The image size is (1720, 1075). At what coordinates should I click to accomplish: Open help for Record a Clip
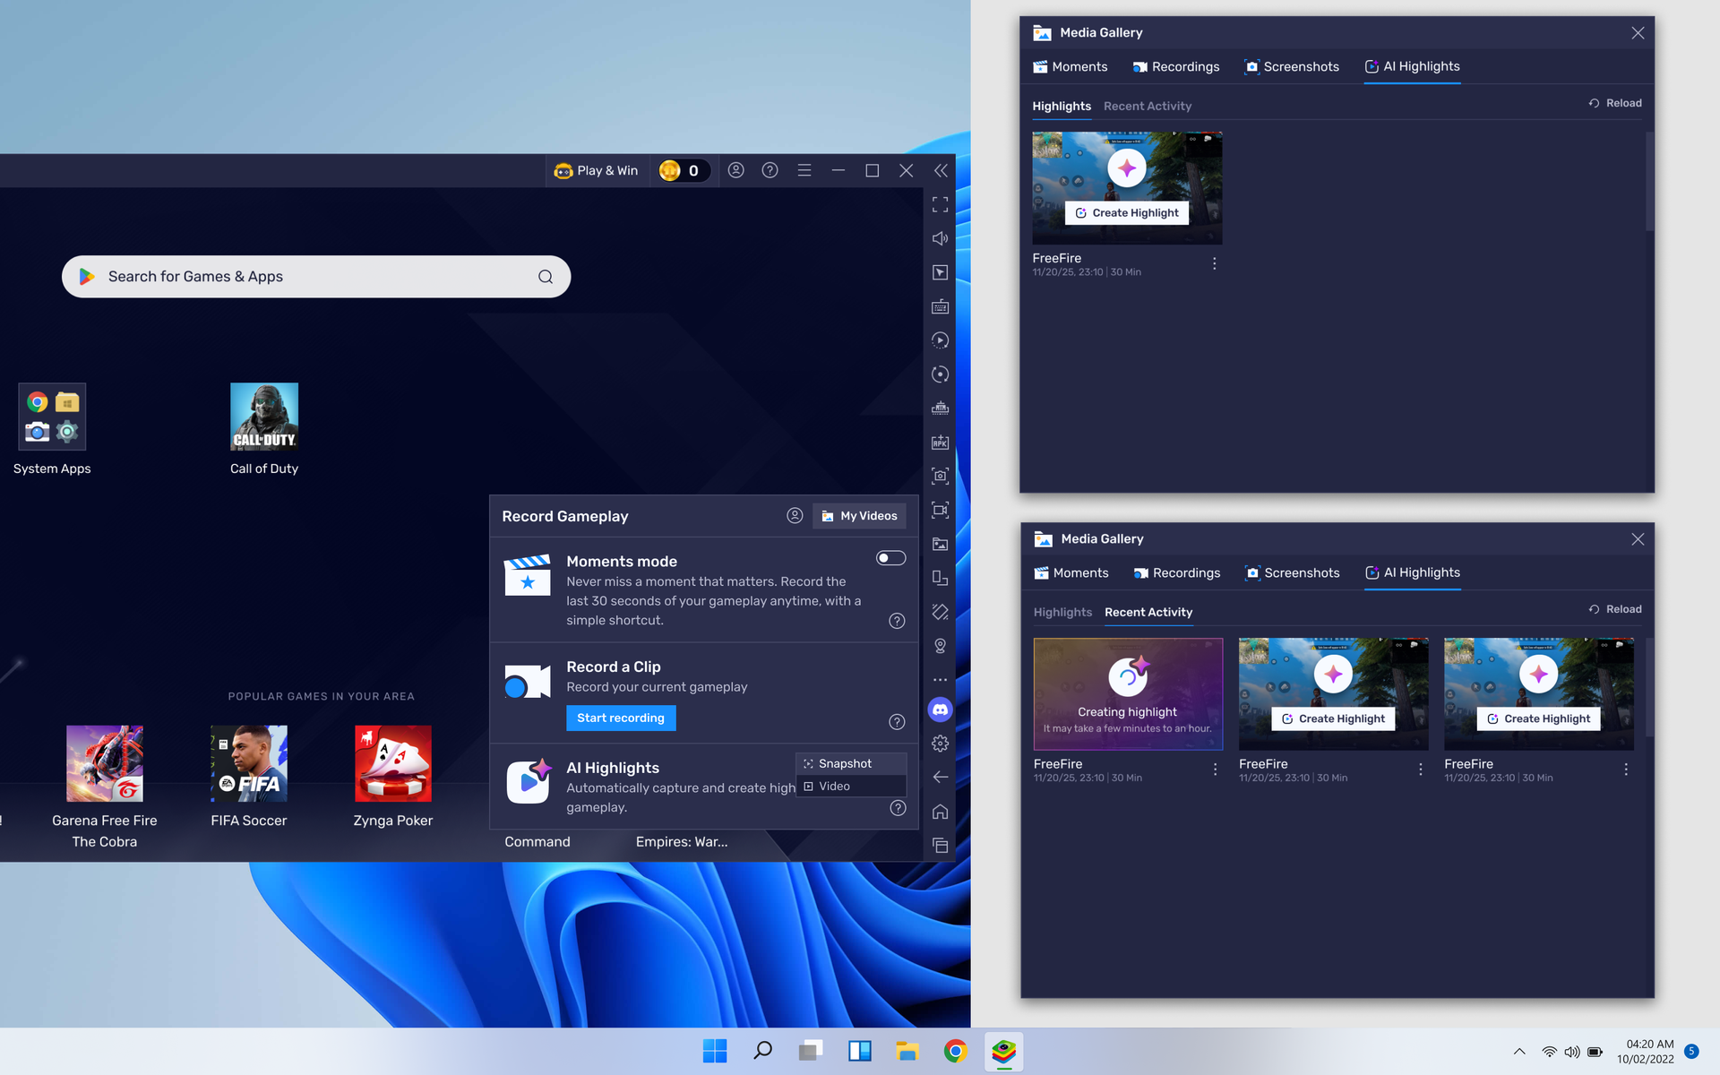click(897, 722)
